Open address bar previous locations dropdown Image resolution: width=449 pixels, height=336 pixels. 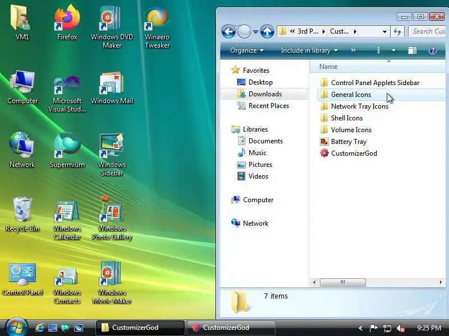(x=384, y=32)
